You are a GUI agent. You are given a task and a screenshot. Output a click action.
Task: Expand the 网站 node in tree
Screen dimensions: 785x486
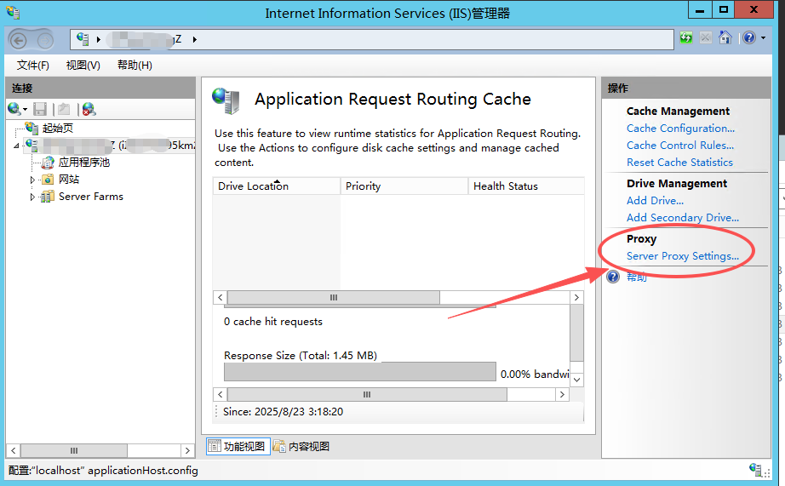tap(32, 180)
